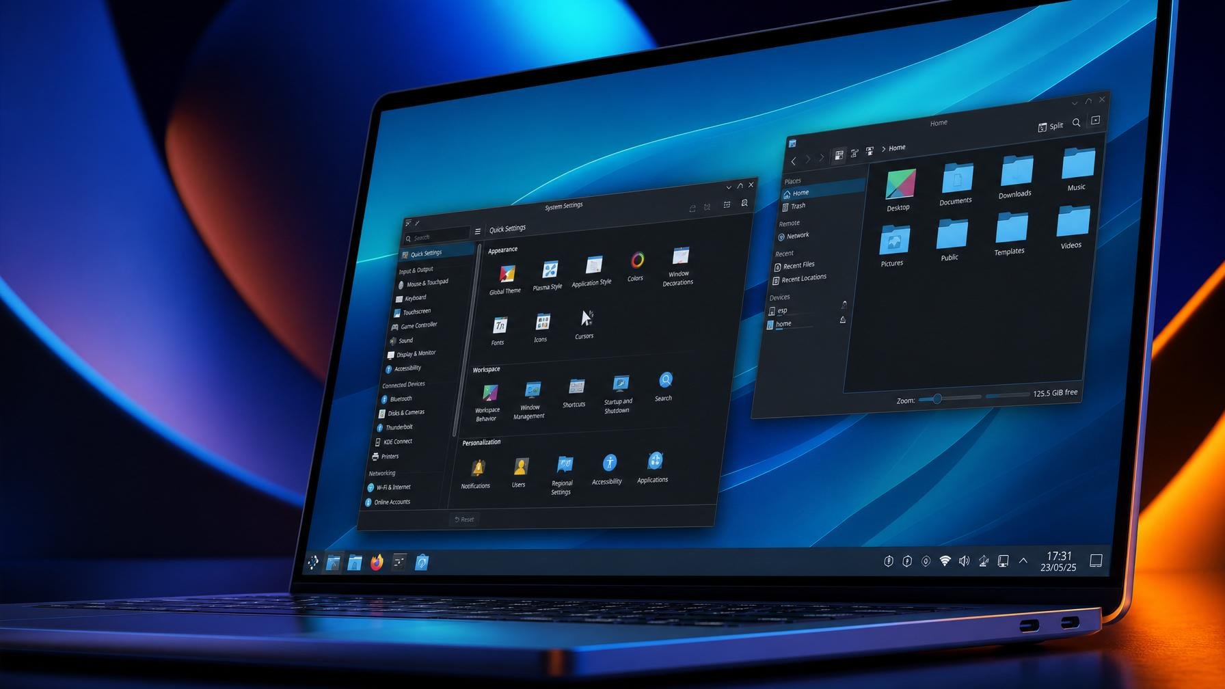Select the Videos folder

pyautogui.click(x=1073, y=228)
